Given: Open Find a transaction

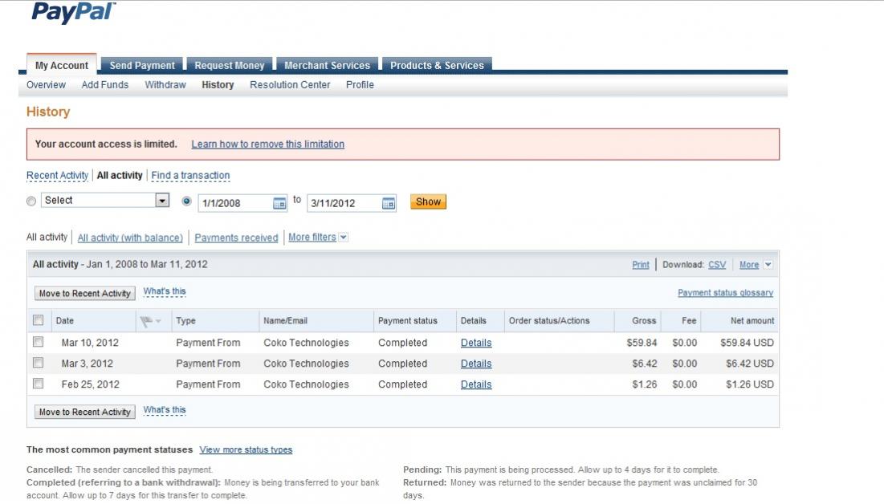Looking at the screenshot, I should point(190,175).
